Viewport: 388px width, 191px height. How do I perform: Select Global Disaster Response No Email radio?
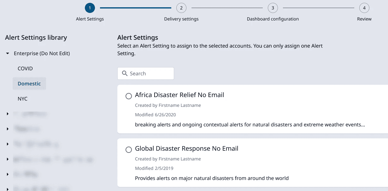point(129,150)
